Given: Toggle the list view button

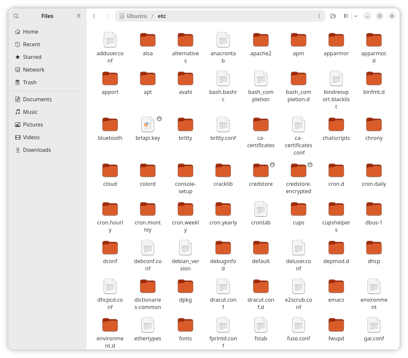Looking at the screenshot, I should pyautogui.click(x=346, y=16).
